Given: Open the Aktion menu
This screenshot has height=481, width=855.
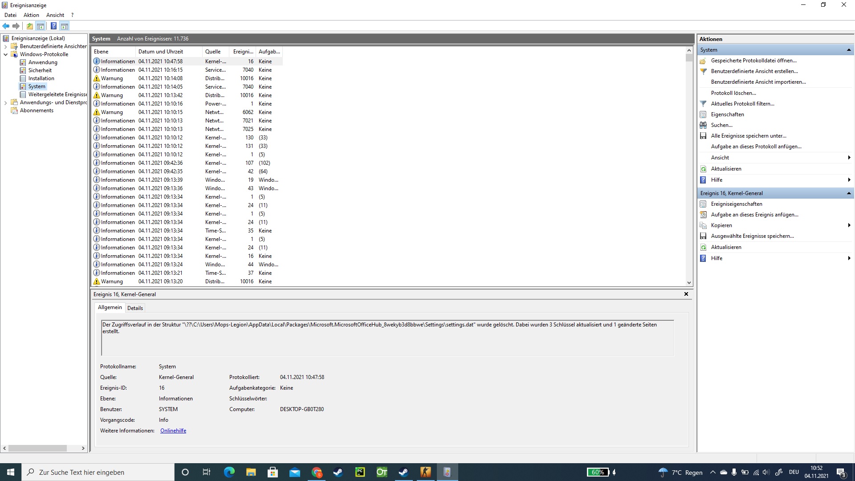Looking at the screenshot, I should pos(31,15).
